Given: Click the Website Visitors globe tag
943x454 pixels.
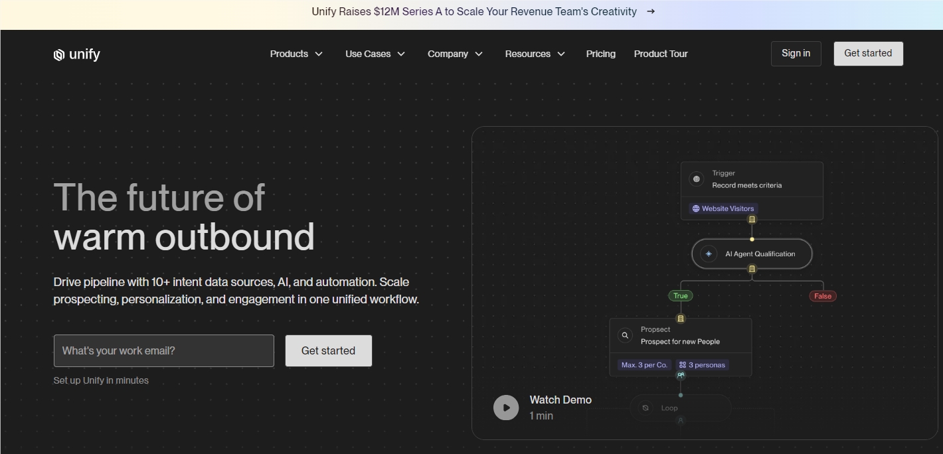Looking at the screenshot, I should tap(723, 208).
